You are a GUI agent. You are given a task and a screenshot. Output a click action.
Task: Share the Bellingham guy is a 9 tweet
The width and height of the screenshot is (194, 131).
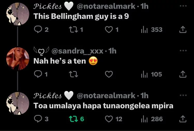pyautogui.click(x=183, y=29)
